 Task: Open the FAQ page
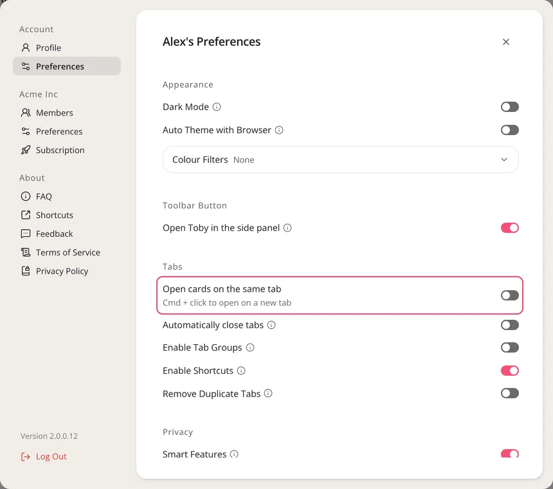tap(67, 196)
